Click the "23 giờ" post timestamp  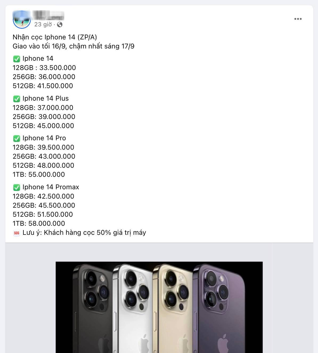43,24
